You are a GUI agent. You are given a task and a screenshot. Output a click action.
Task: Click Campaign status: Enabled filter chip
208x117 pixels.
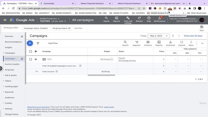coord(35,28)
